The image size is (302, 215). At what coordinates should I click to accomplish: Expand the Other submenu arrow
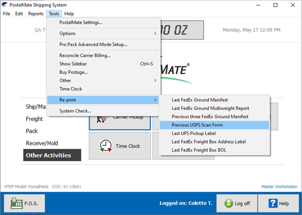(155, 81)
